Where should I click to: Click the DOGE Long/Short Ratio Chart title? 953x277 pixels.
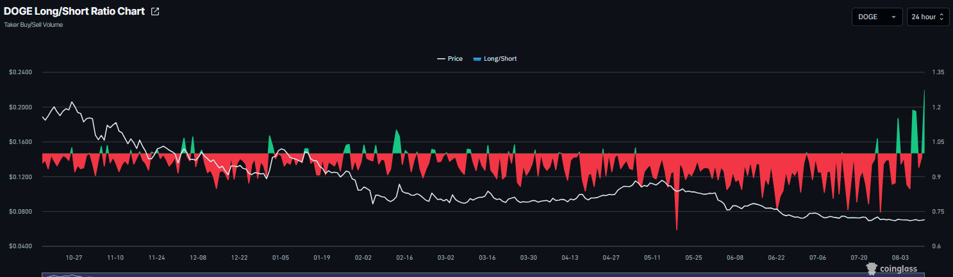(x=74, y=12)
